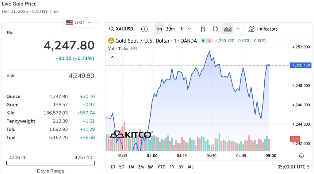Expand the time interval dropdown chevron
The width and height of the screenshot is (314, 174).
(x=190, y=29)
